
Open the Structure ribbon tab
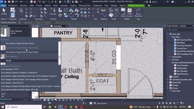pos(24,5)
